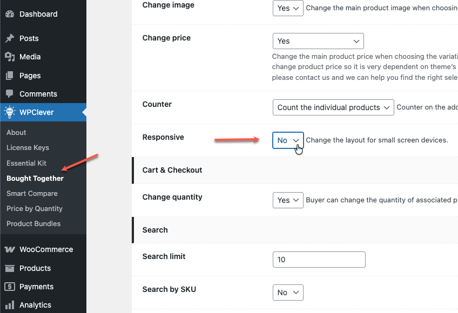Expand the Counter selection dropdown

click(x=333, y=107)
